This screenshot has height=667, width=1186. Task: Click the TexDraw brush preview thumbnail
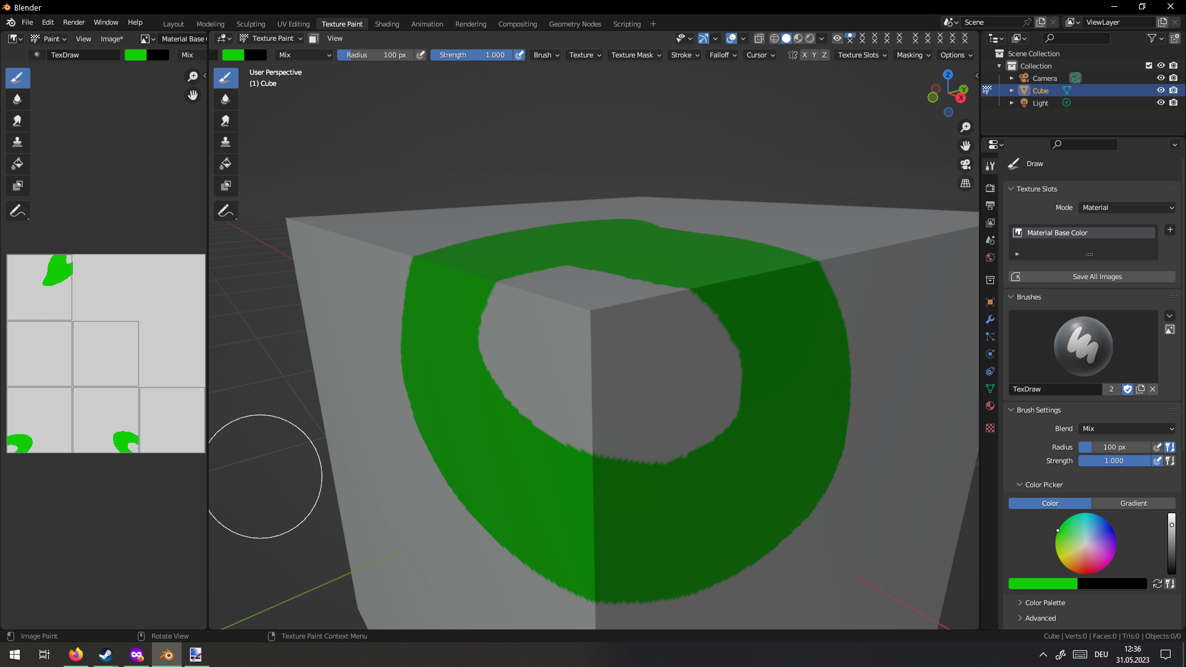(1083, 346)
